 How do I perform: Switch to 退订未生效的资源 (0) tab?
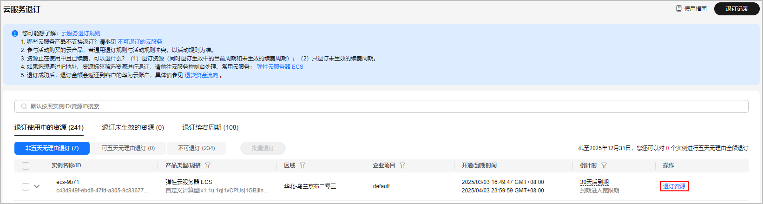(x=133, y=127)
